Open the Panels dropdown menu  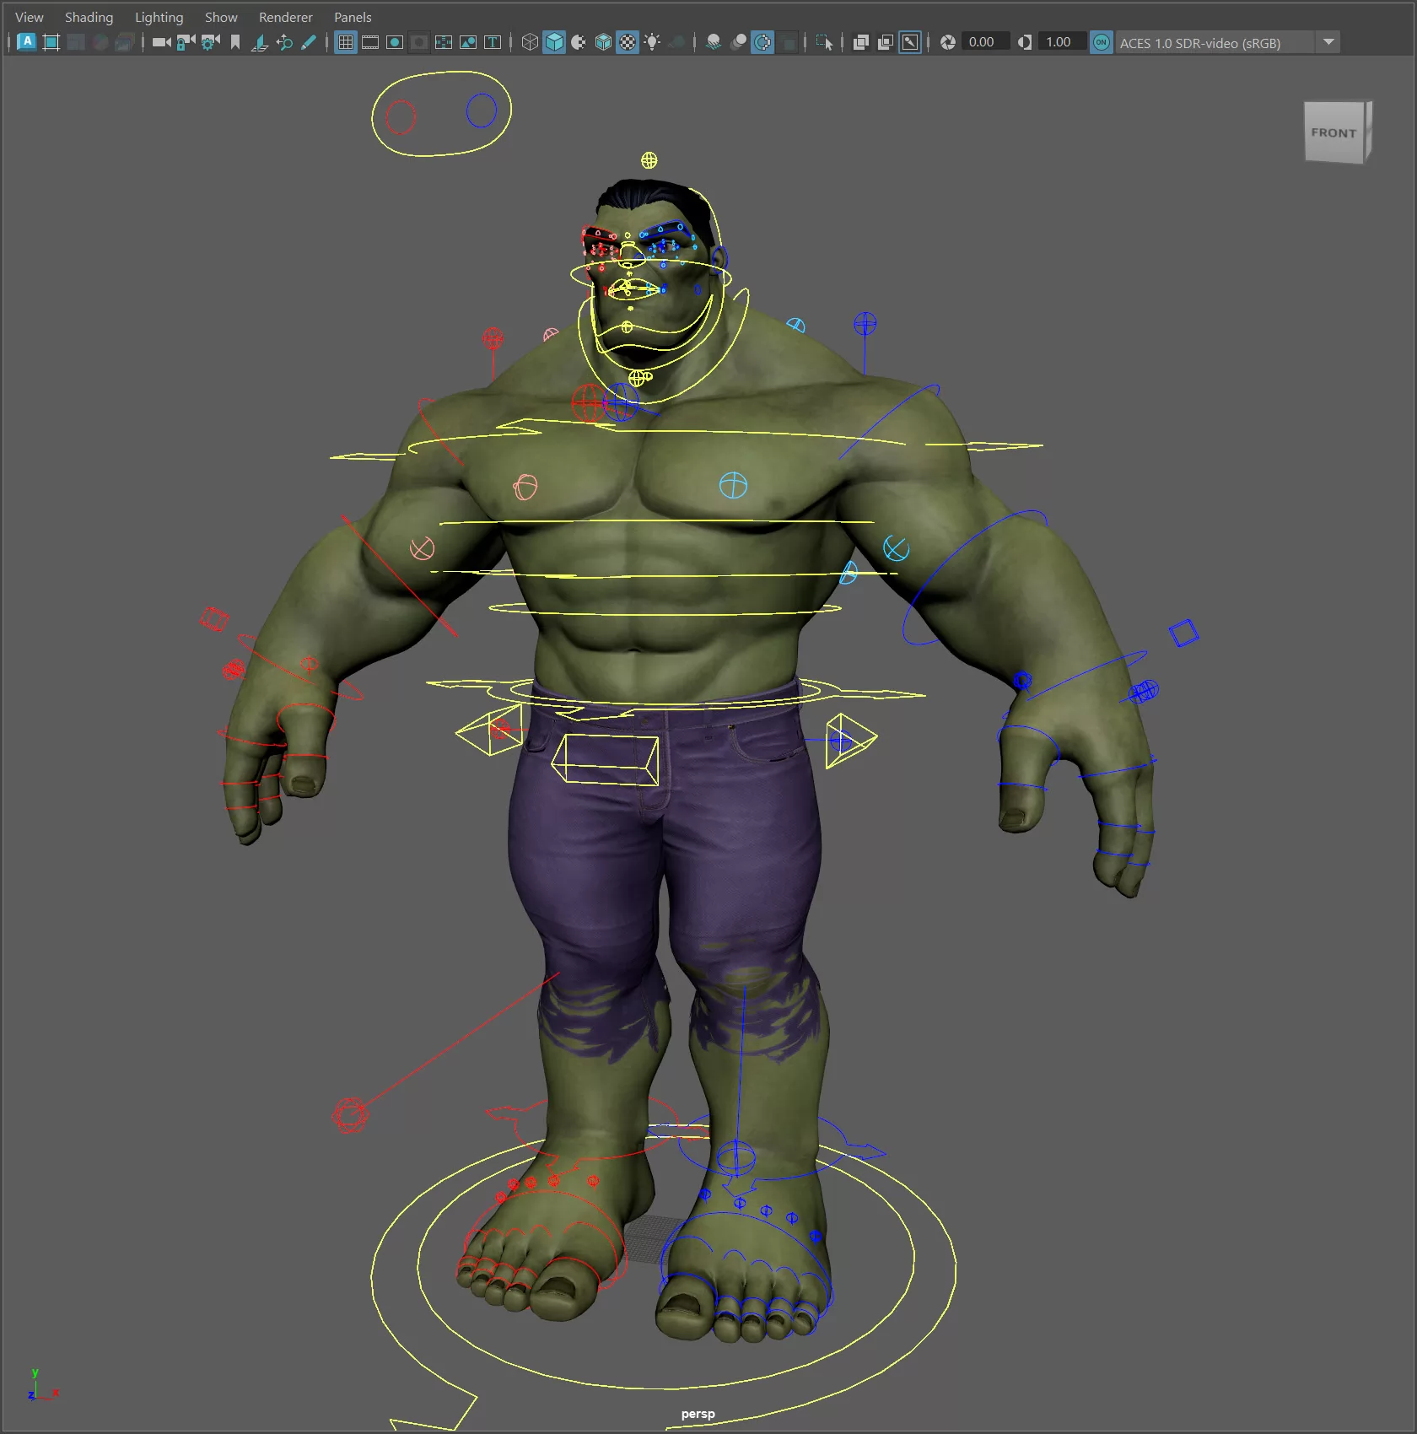[x=353, y=17]
